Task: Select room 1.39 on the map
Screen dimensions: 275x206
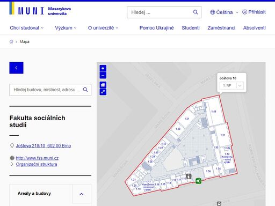Action: point(153,157)
